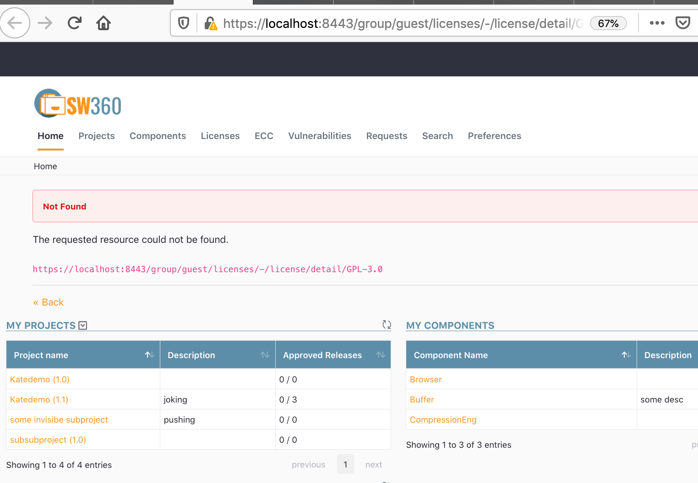Click the SW360 logo
698x483 pixels.
(x=77, y=103)
